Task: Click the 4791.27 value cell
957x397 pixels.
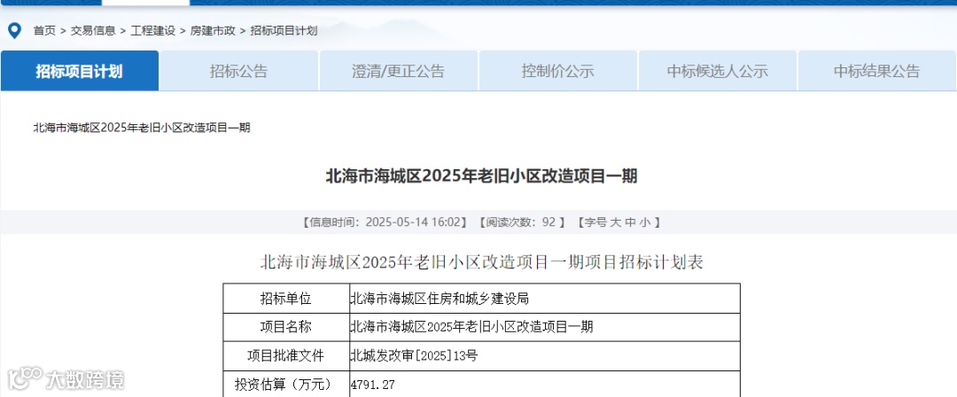Action: (545, 385)
